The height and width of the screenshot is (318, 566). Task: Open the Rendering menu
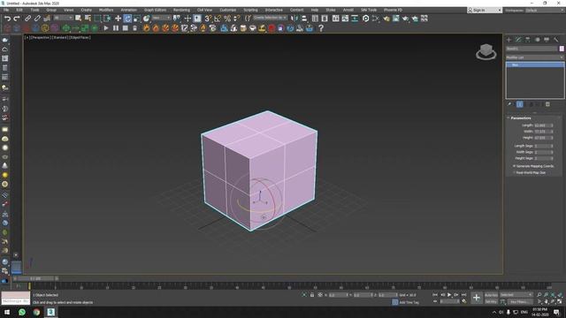[x=181, y=10]
